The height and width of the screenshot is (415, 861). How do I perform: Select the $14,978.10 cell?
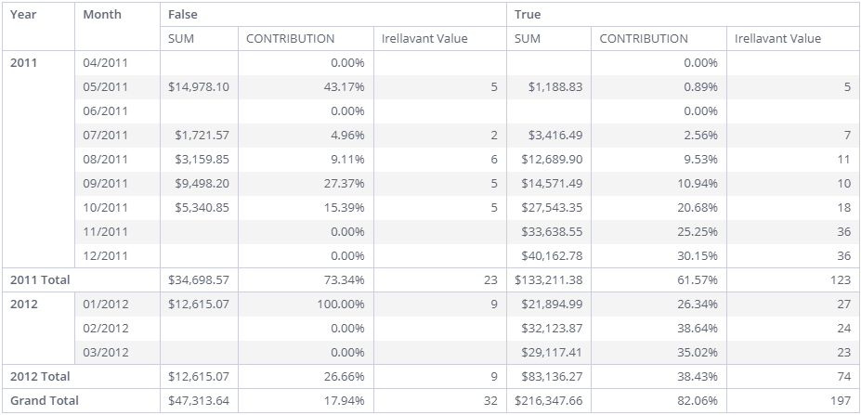199,87
